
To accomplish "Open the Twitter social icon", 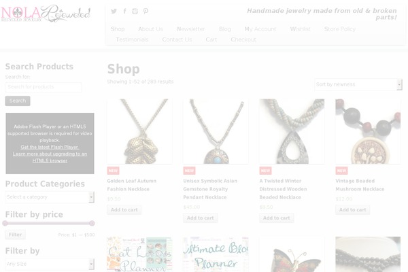I will [114, 11].
